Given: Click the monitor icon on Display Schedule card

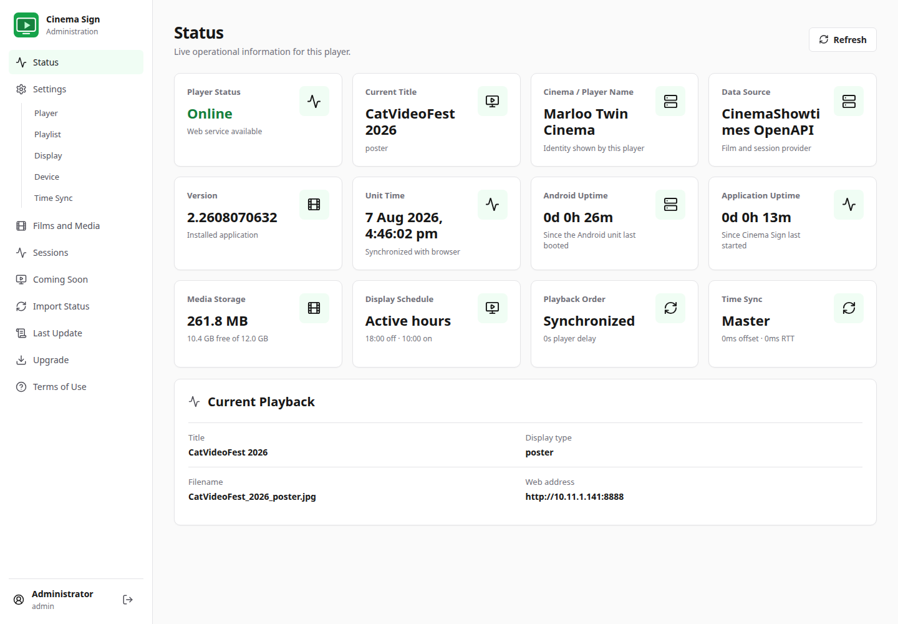Looking at the screenshot, I should tap(493, 308).
